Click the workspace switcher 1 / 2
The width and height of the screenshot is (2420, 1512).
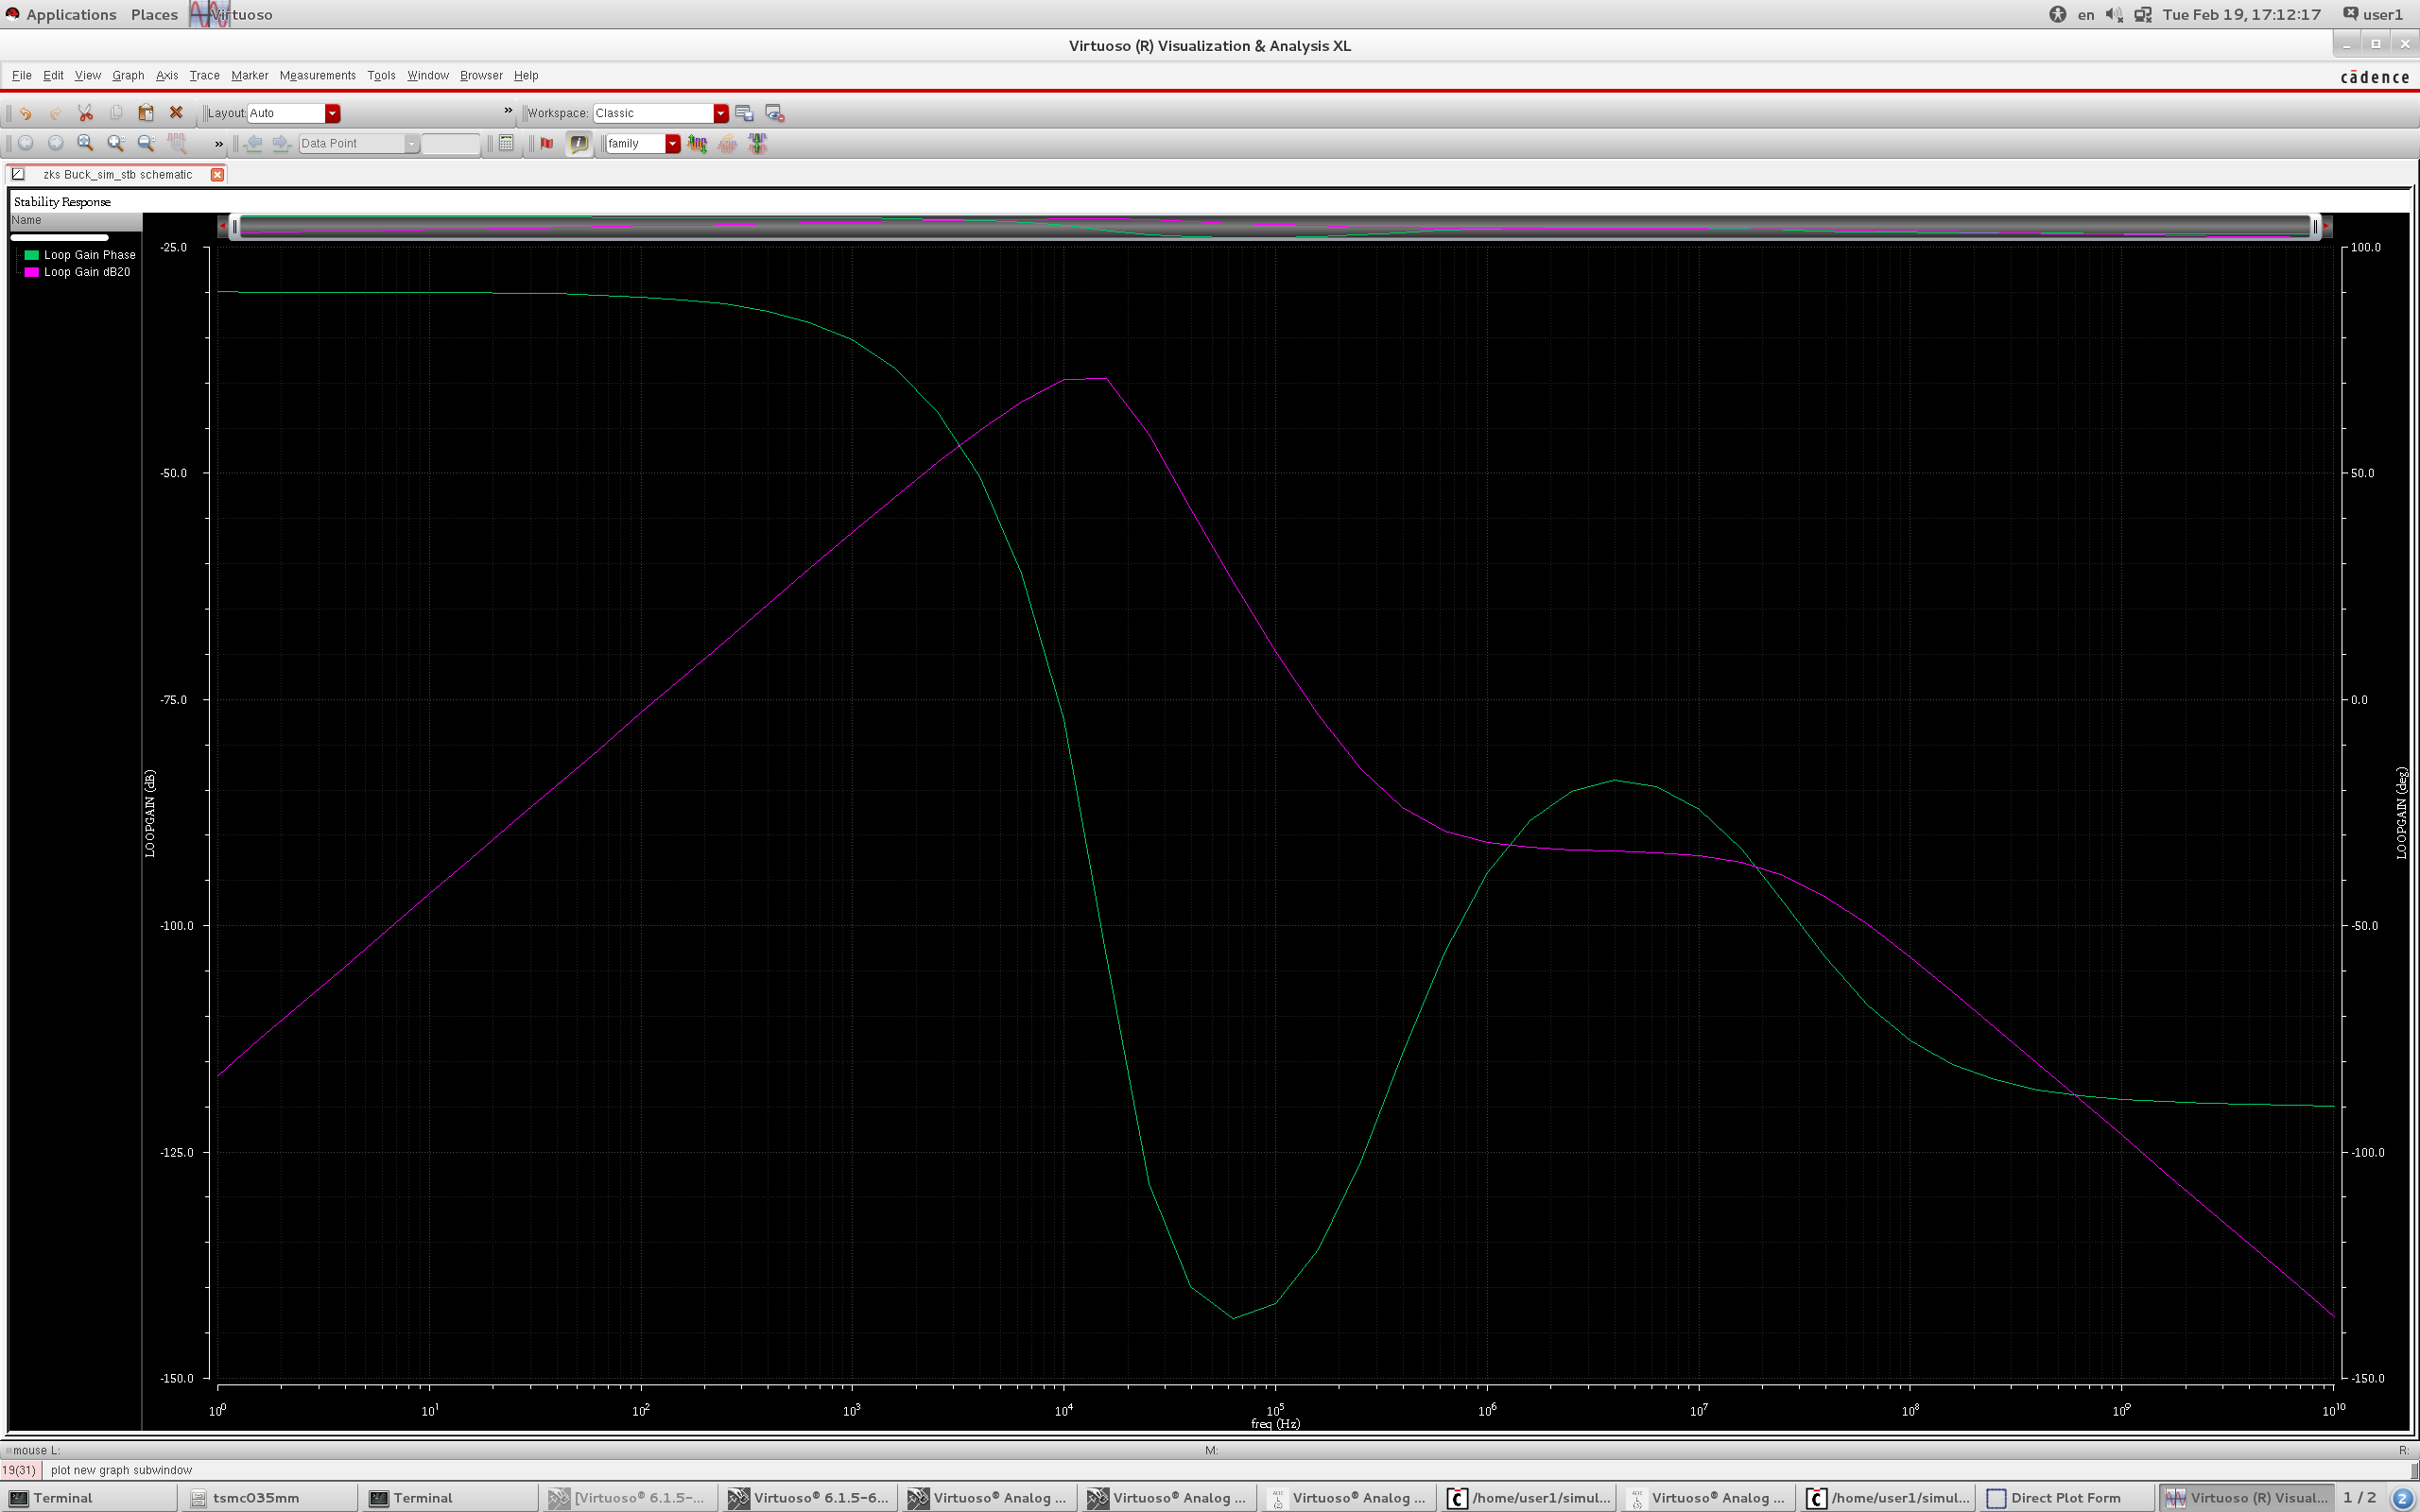point(2359,1497)
